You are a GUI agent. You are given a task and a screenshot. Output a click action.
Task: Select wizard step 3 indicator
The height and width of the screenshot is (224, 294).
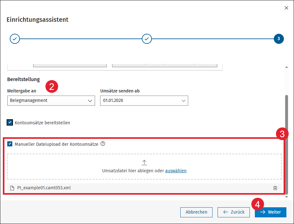279,39
